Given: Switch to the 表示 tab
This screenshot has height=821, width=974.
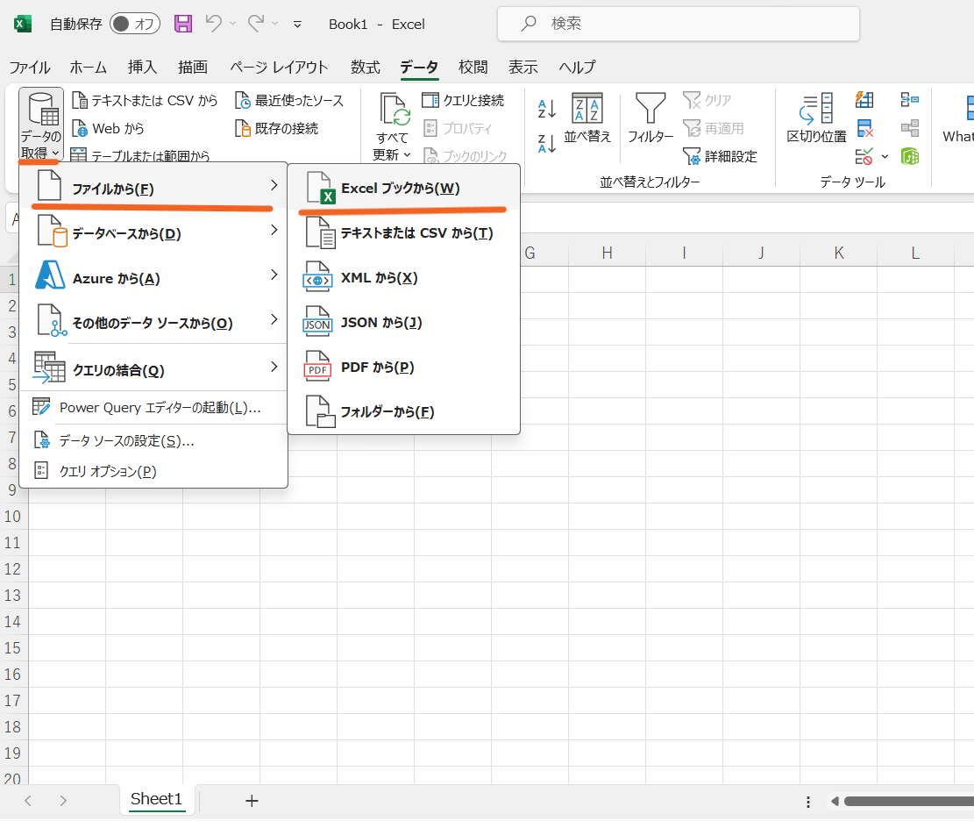Looking at the screenshot, I should (523, 68).
